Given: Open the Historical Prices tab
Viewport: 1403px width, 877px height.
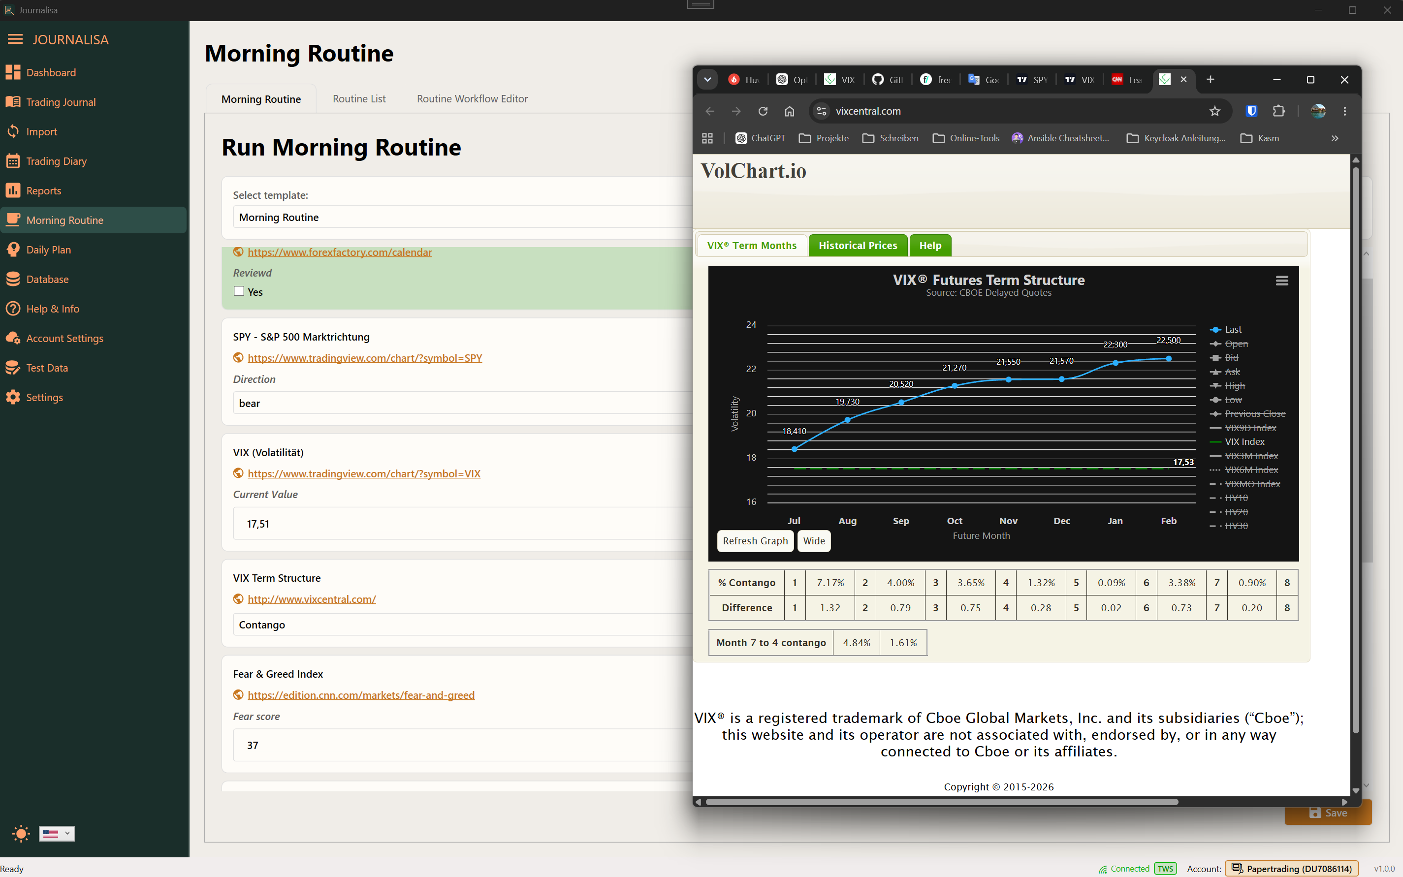Looking at the screenshot, I should (858, 246).
